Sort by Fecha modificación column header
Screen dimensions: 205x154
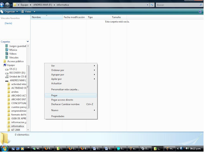point(74,17)
